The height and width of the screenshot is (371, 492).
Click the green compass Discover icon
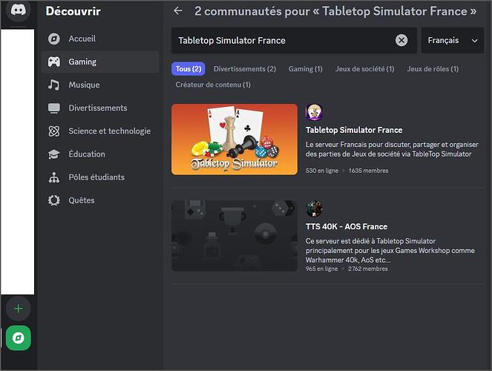19,338
